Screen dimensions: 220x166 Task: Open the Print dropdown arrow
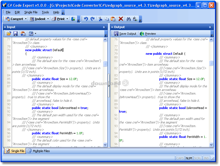tap(67, 19)
